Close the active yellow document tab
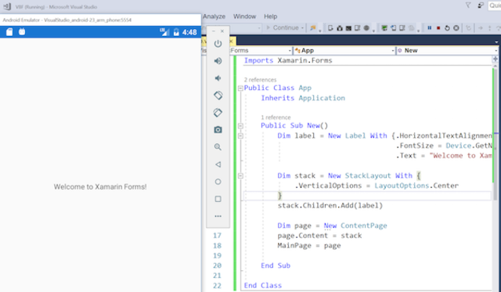 (232, 41)
